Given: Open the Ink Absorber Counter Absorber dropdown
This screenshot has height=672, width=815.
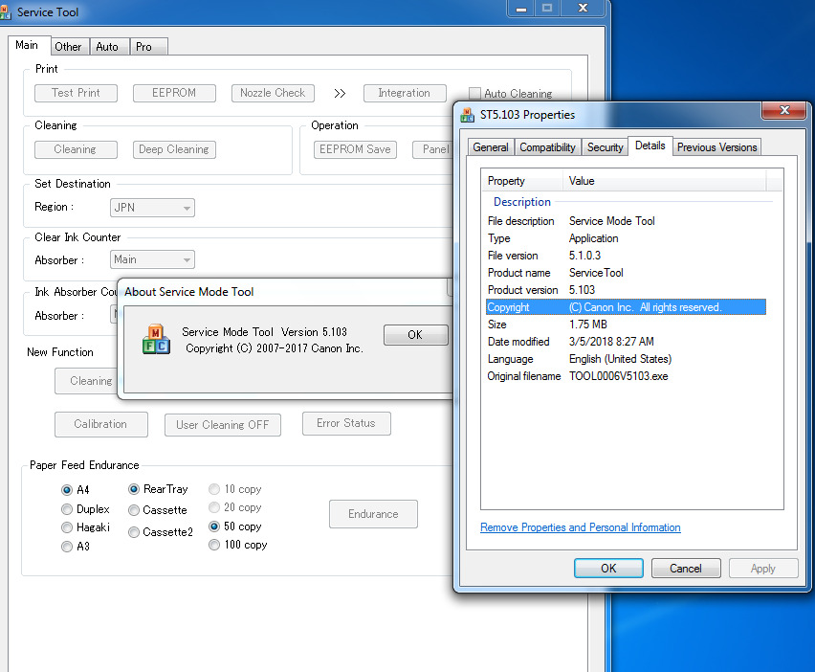Looking at the screenshot, I should click(114, 314).
